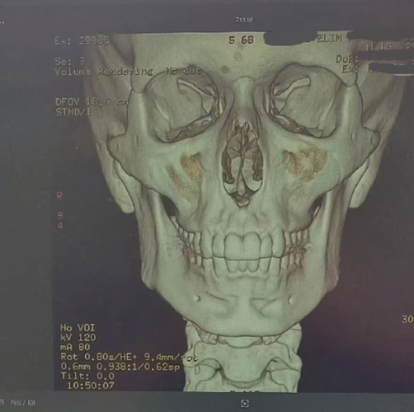The image size is (414, 412).
Task: Select the DFOV 18.0 cm annotation
Action: pos(92,102)
